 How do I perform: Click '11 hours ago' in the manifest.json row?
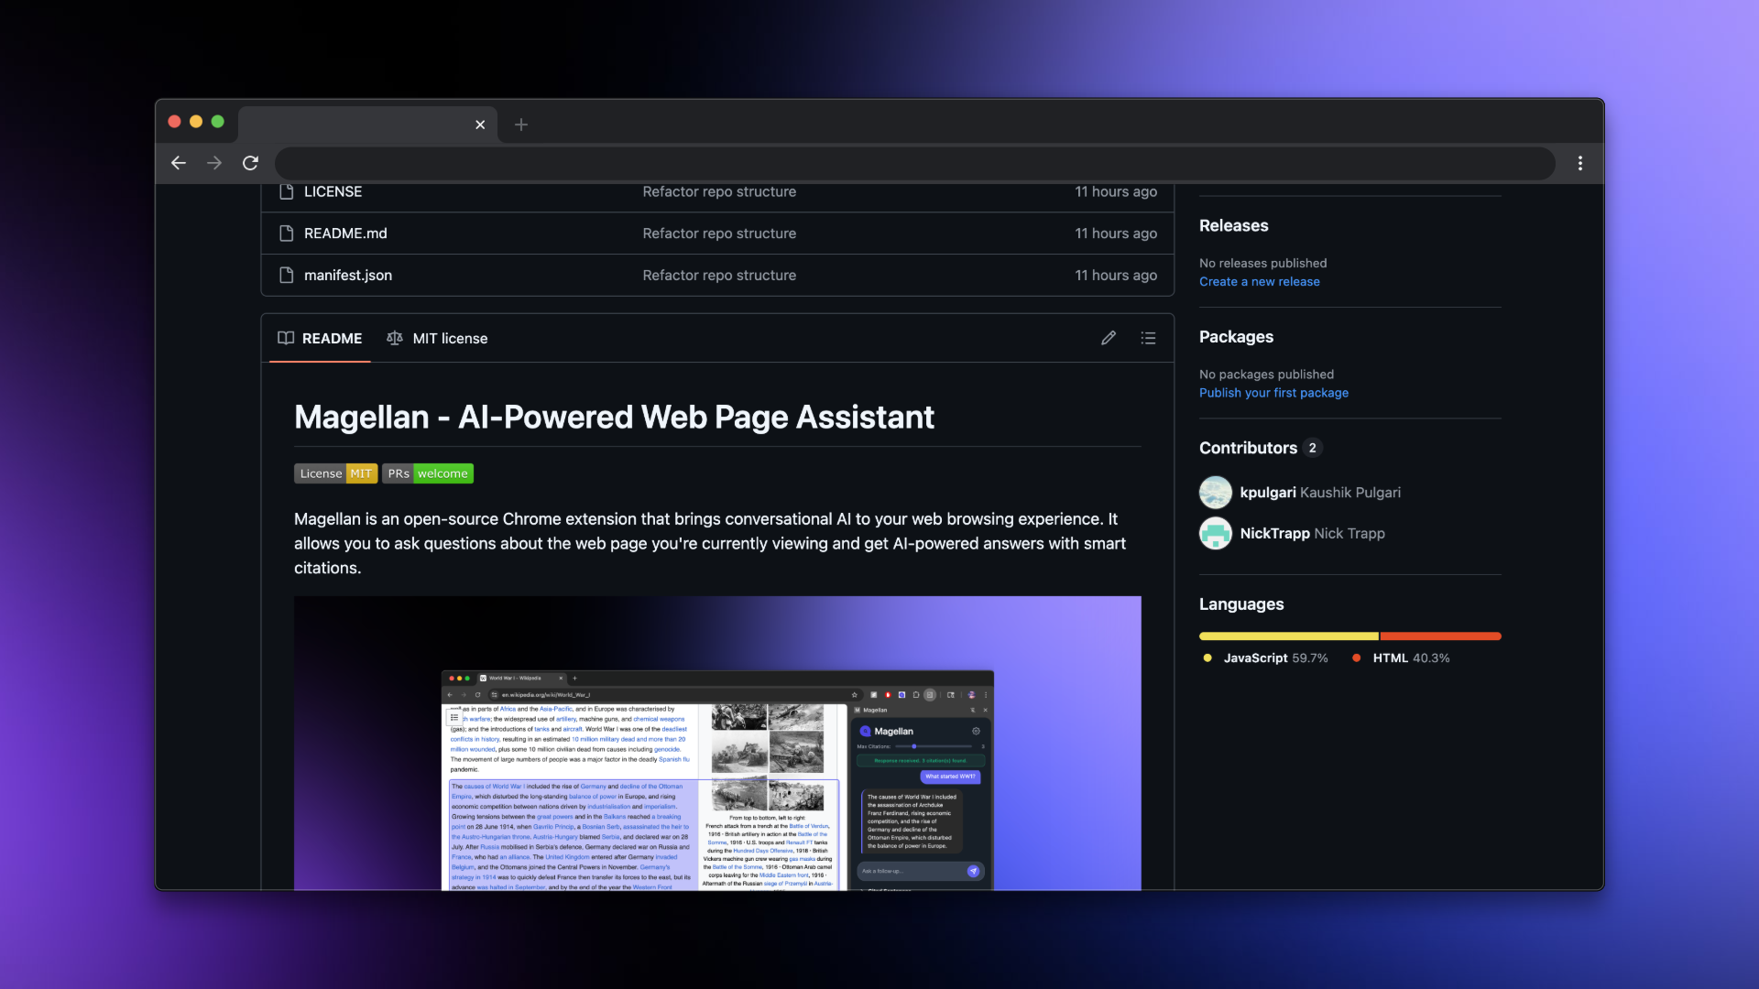[1116, 275]
